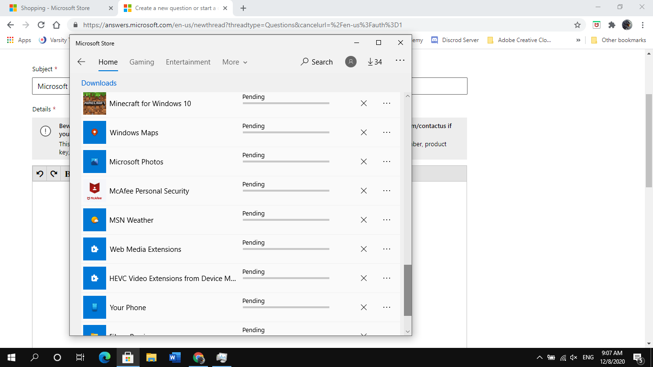Screen dimensions: 653x367
Task: Open Other bookmarks folder
Action: click(619, 40)
